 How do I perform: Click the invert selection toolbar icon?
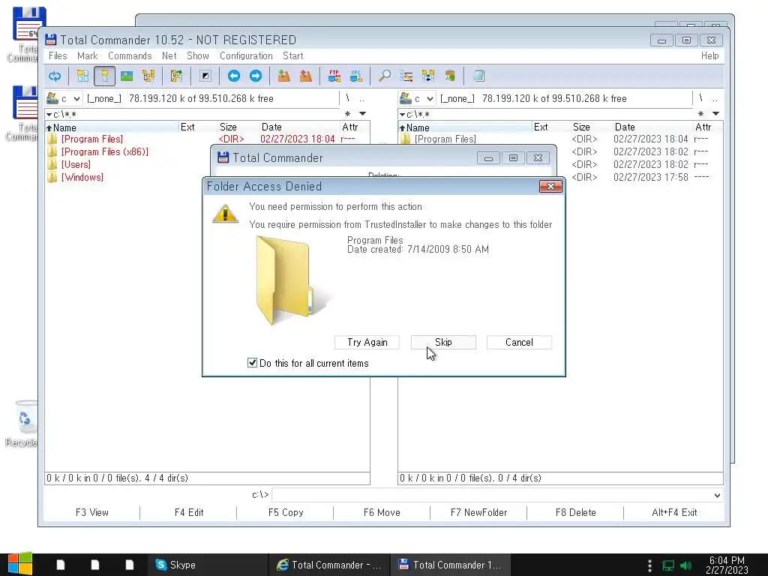[x=205, y=76]
